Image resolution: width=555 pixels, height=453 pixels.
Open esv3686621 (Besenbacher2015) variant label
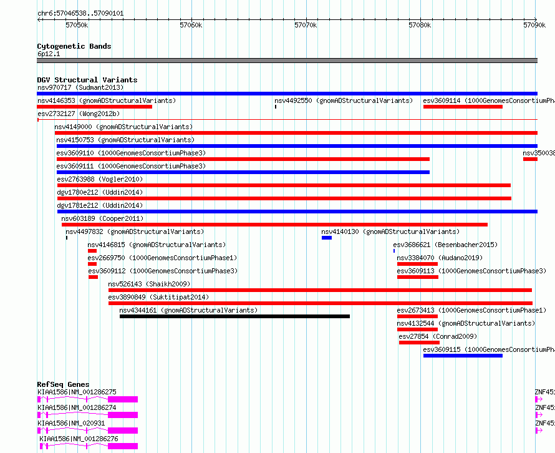pos(445,245)
